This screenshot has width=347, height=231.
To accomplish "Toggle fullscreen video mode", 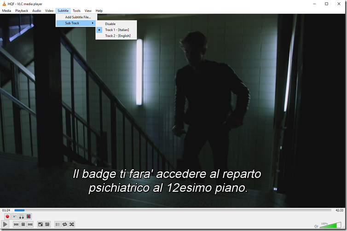I will pos(40,225).
